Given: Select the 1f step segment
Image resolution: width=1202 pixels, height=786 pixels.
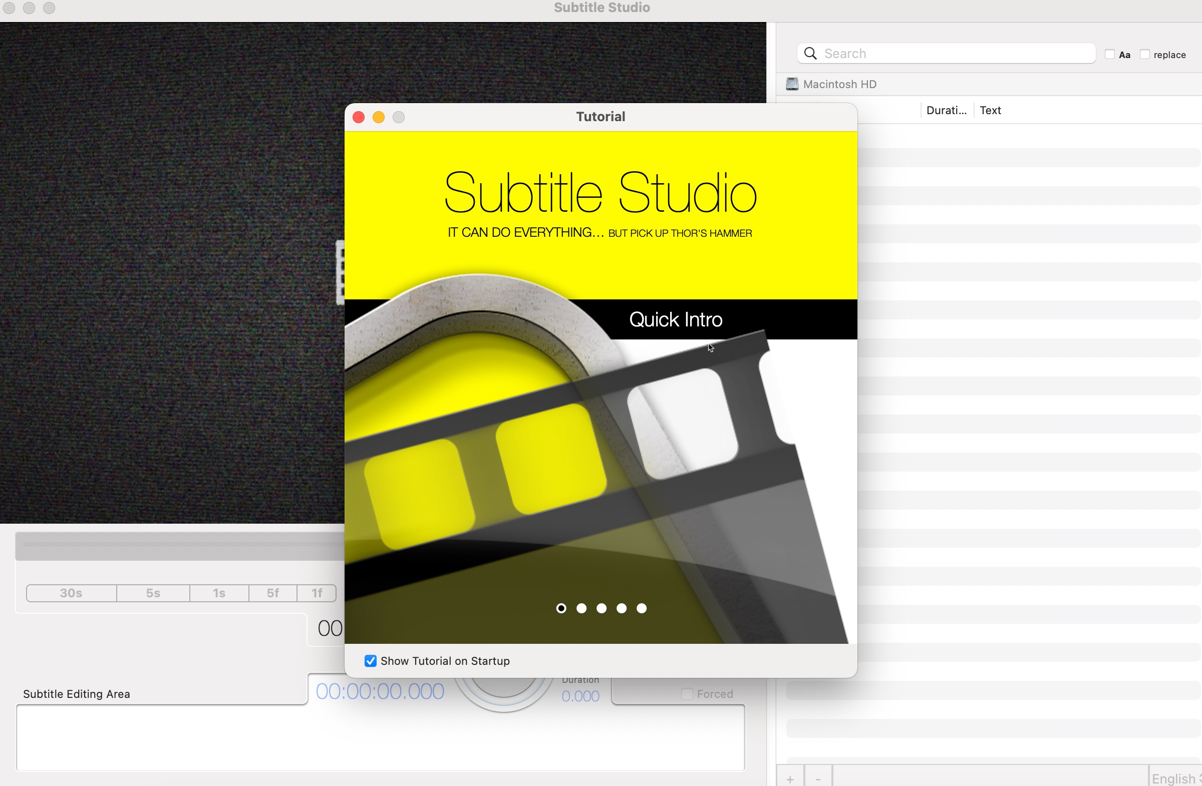Looking at the screenshot, I should coord(317,593).
